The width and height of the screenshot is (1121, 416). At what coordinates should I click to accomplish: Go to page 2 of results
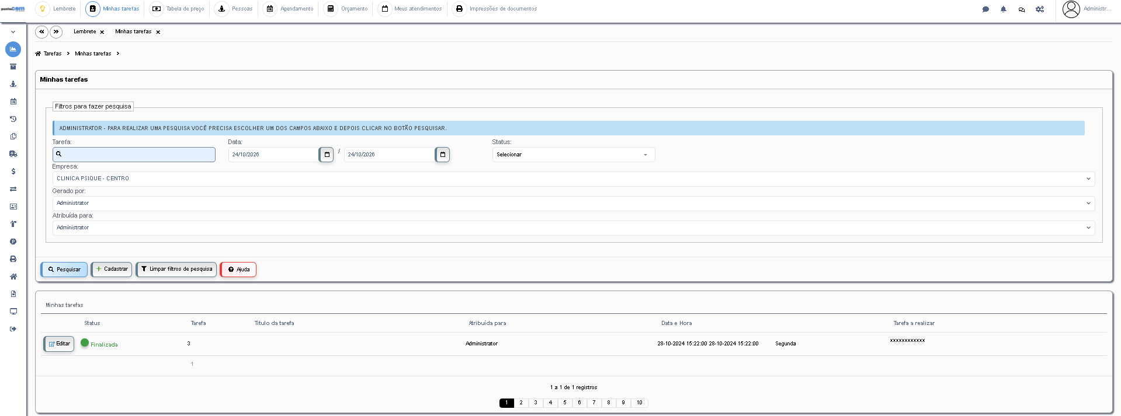[x=521, y=403]
